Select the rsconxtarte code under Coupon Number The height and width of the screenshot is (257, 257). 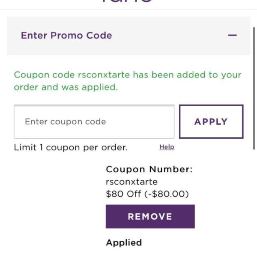click(x=132, y=182)
